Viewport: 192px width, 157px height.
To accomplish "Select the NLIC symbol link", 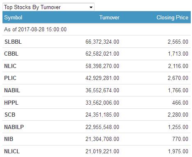I will coord(10,66).
